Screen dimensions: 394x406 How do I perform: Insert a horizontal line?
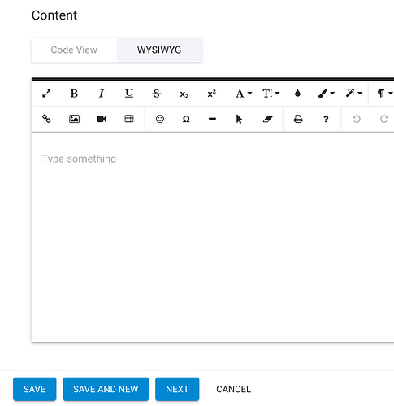click(212, 119)
